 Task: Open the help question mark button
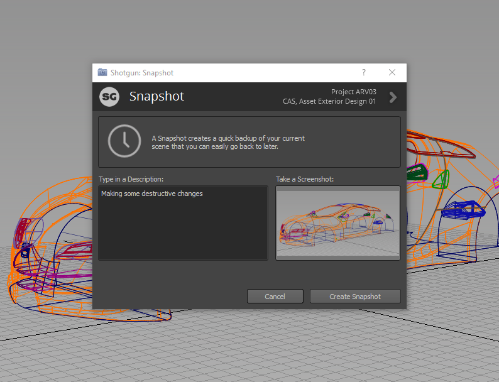click(x=364, y=72)
